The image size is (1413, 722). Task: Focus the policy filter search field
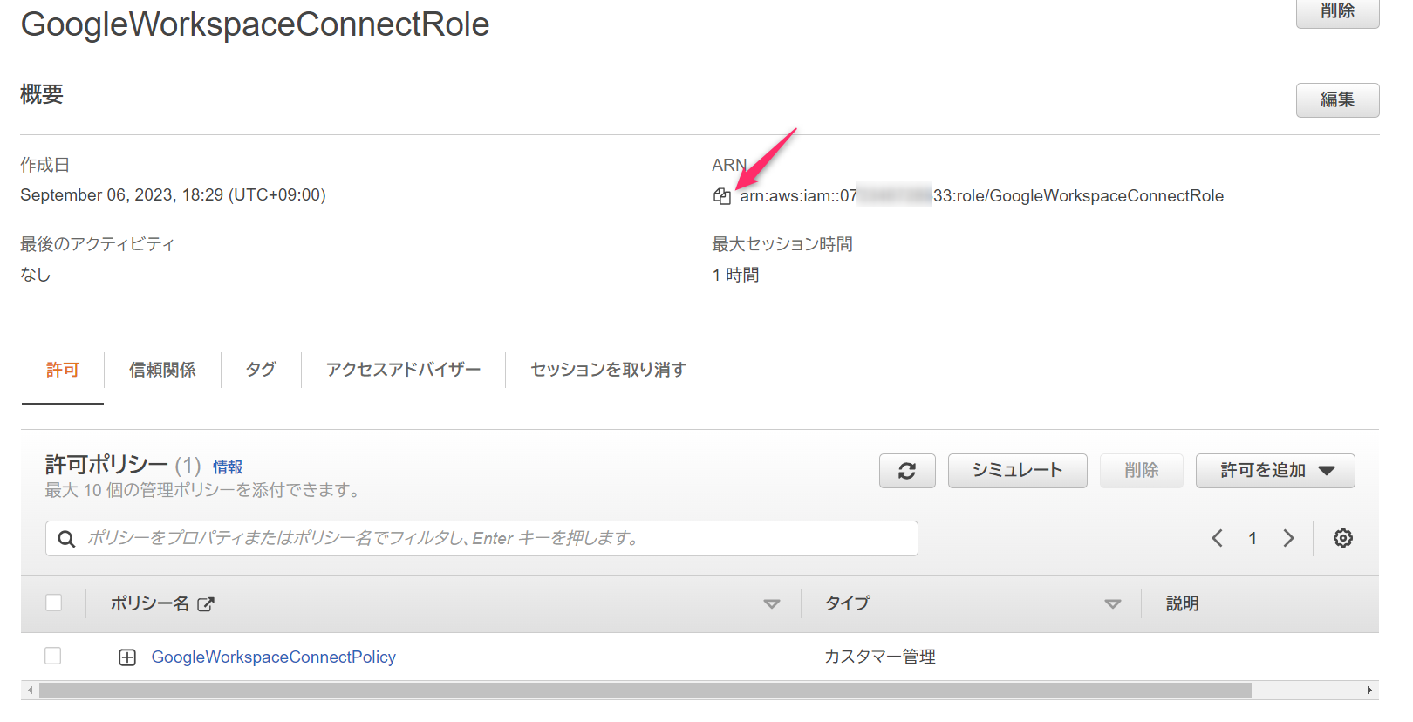481,538
